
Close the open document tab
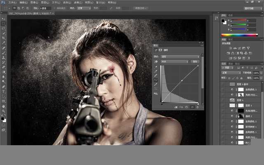(x=53, y=13)
